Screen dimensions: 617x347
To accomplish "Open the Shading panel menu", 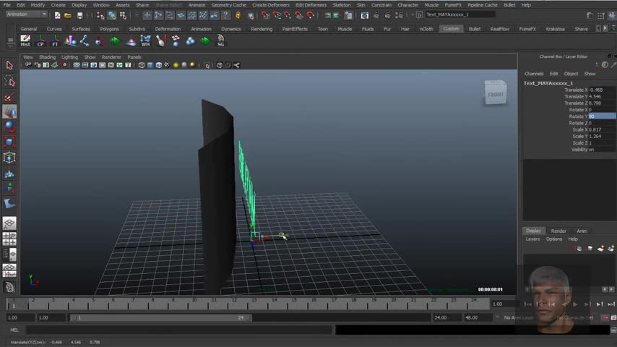I will click(x=47, y=57).
